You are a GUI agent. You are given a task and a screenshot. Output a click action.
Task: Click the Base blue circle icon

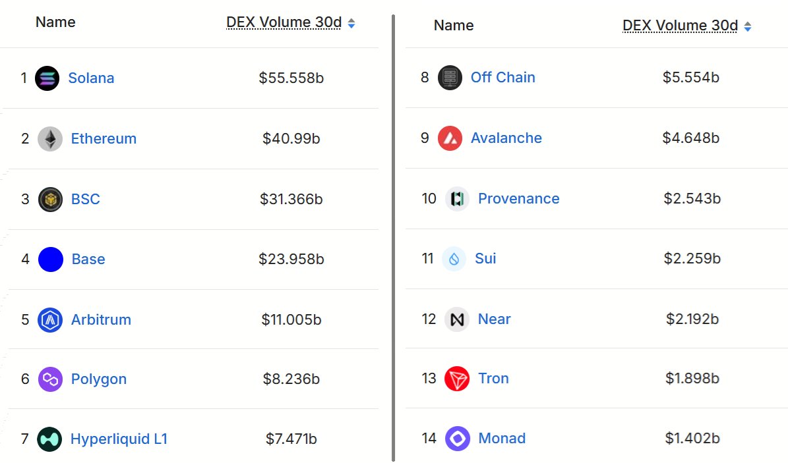(51, 259)
